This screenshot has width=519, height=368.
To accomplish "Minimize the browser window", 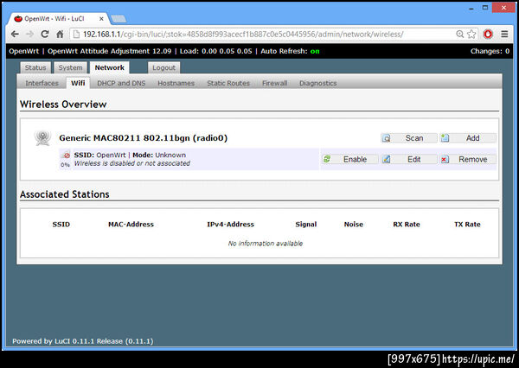I will coord(471,9).
